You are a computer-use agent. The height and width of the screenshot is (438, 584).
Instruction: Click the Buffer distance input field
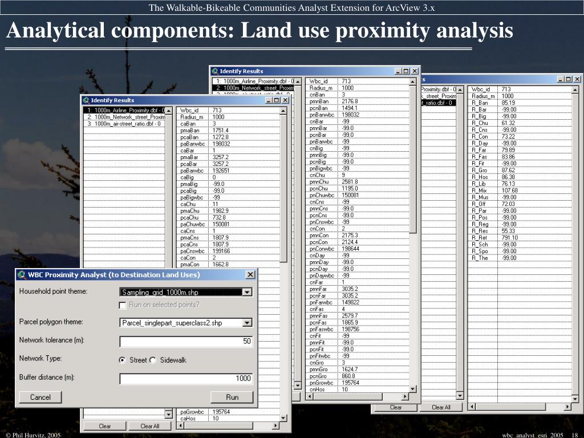(x=186, y=379)
